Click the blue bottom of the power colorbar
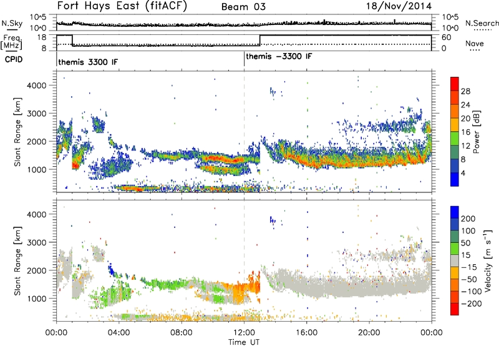The width and height of the screenshot is (499, 346). pyautogui.click(x=455, y=179)
